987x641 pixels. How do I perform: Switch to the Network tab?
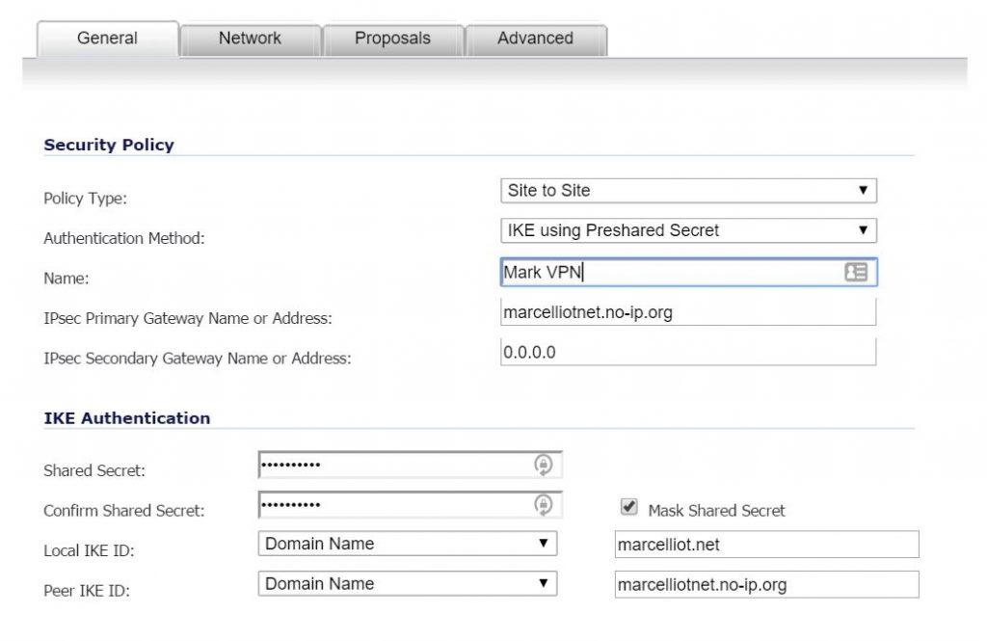tap(250, 39)
